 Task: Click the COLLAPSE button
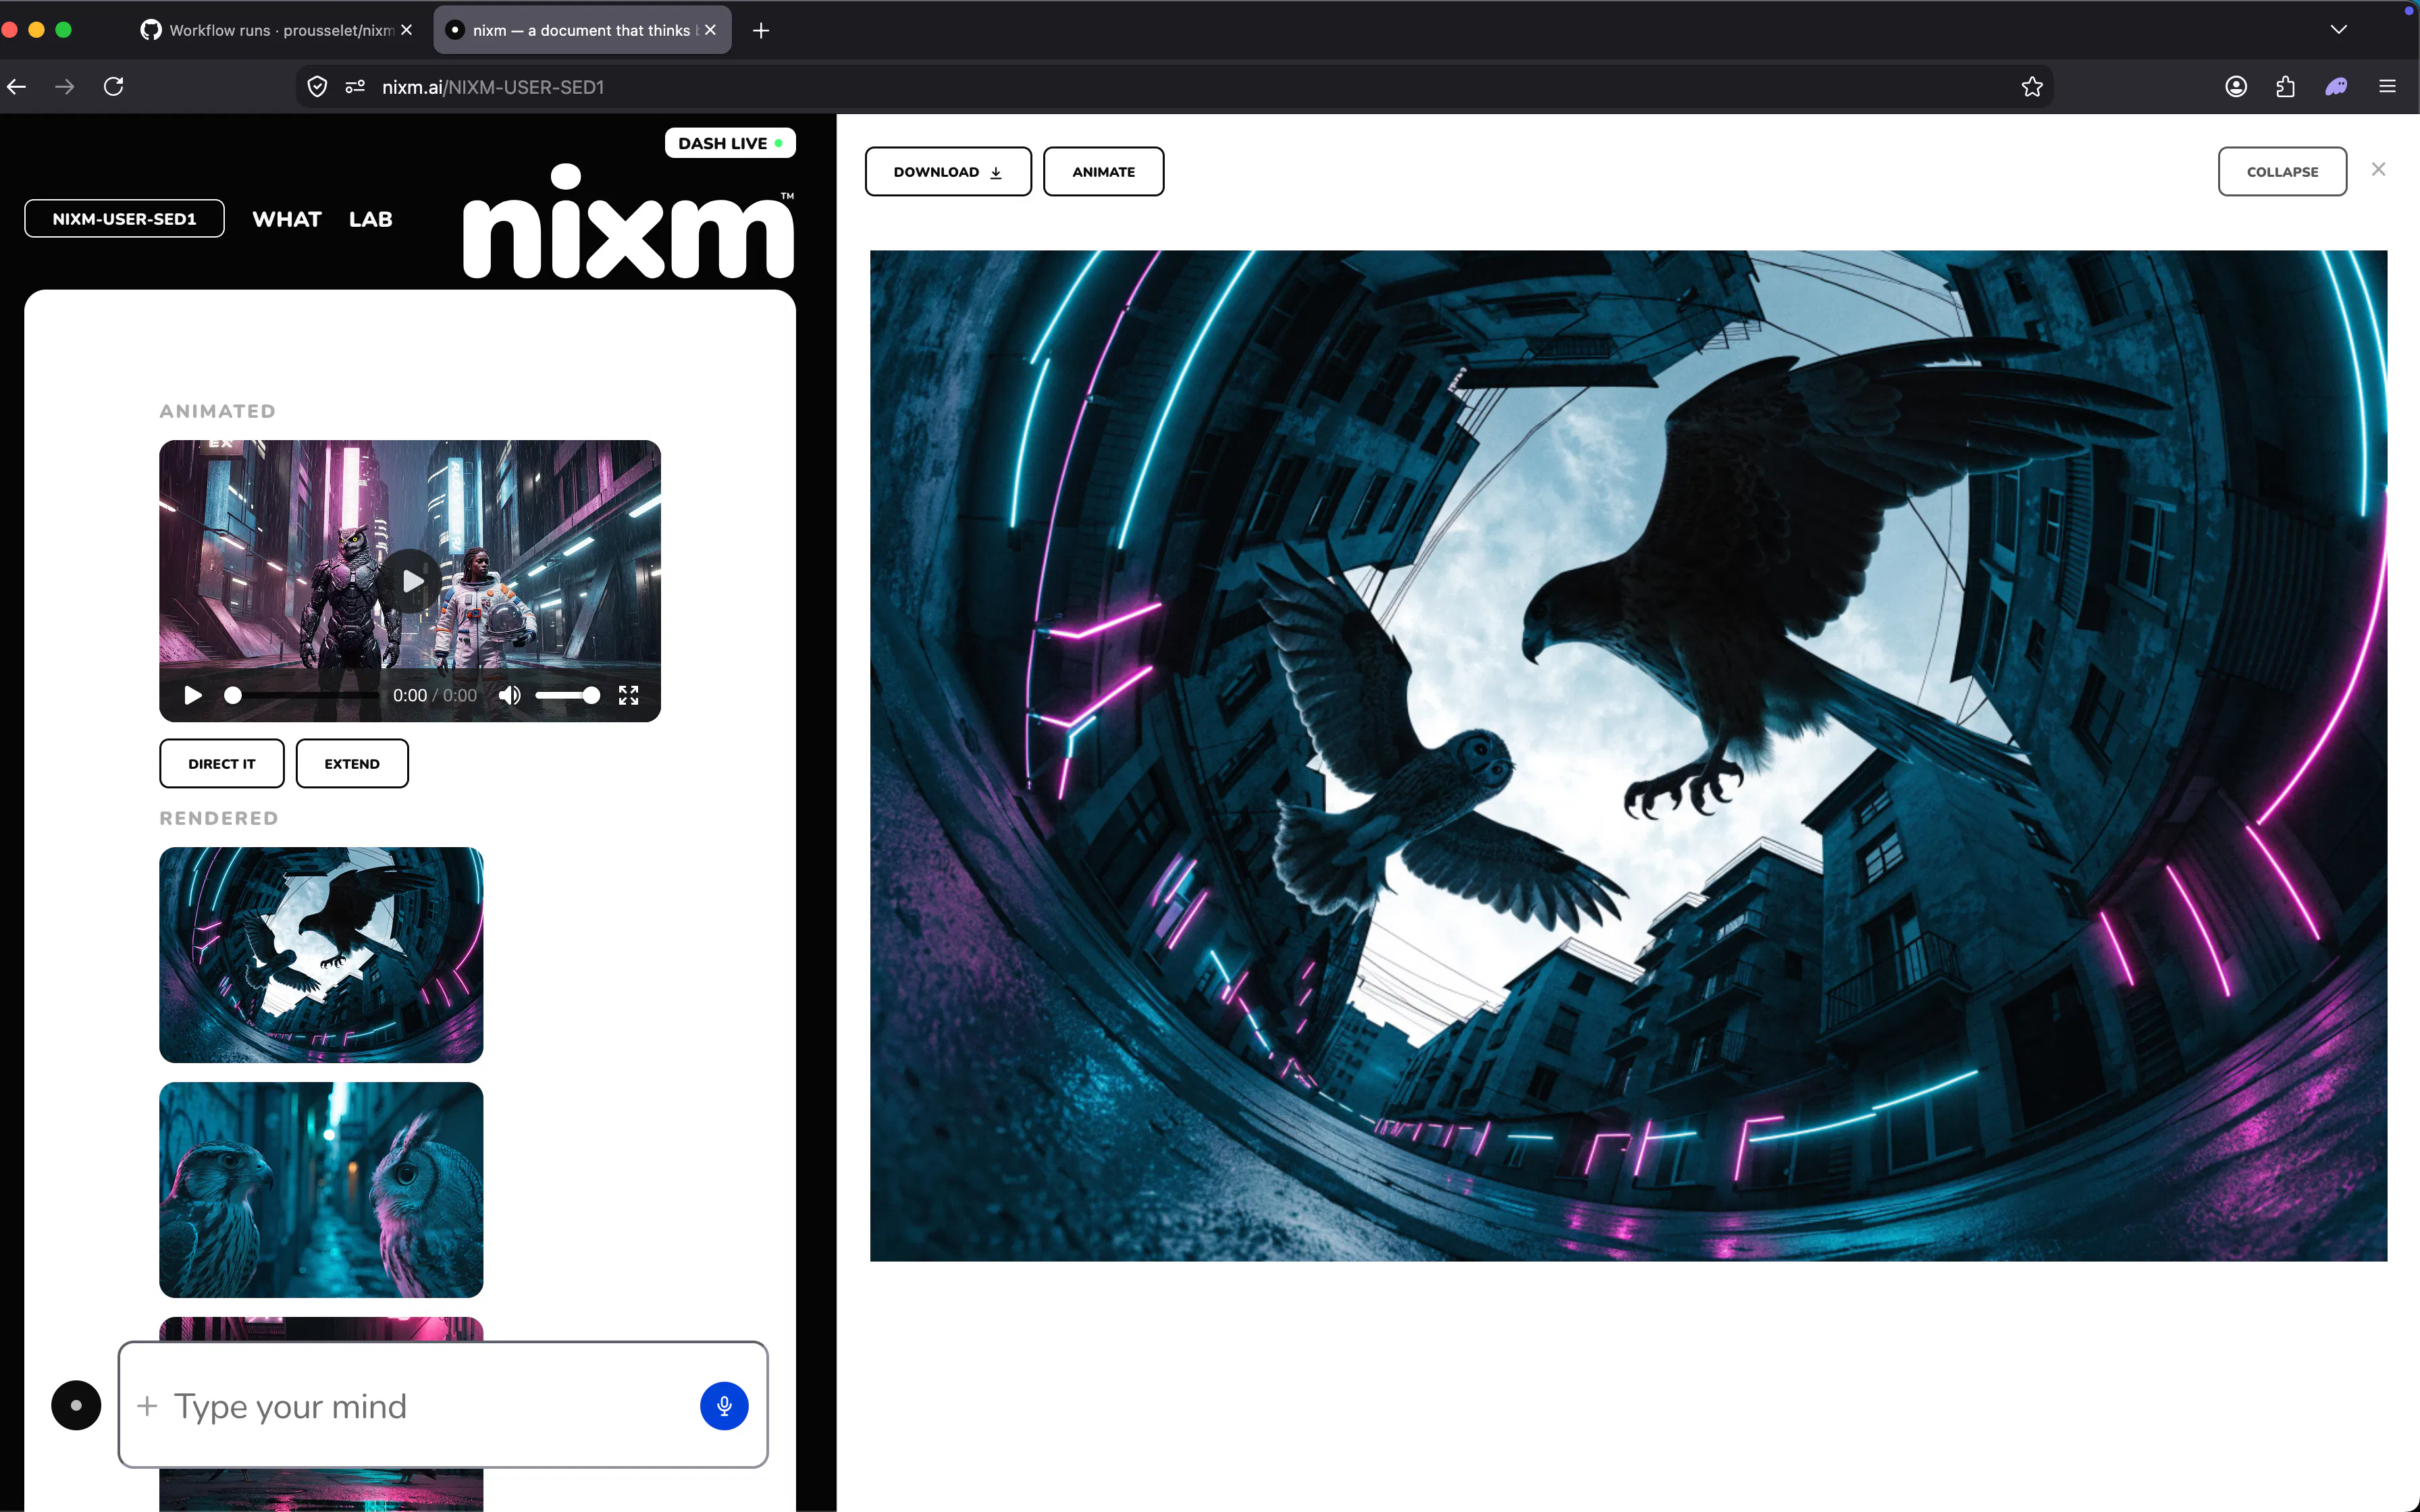(x=2282, y=172)
